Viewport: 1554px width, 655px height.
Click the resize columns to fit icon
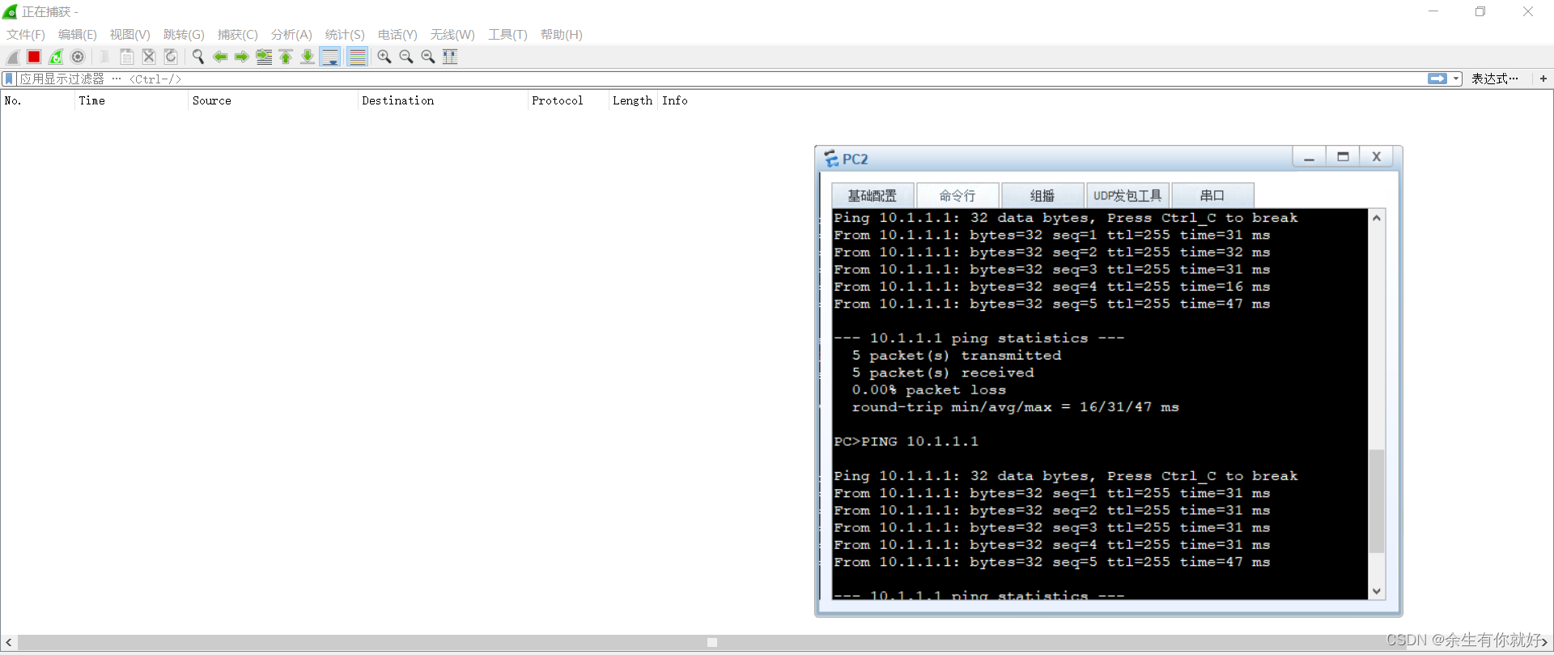click(450, 57)
